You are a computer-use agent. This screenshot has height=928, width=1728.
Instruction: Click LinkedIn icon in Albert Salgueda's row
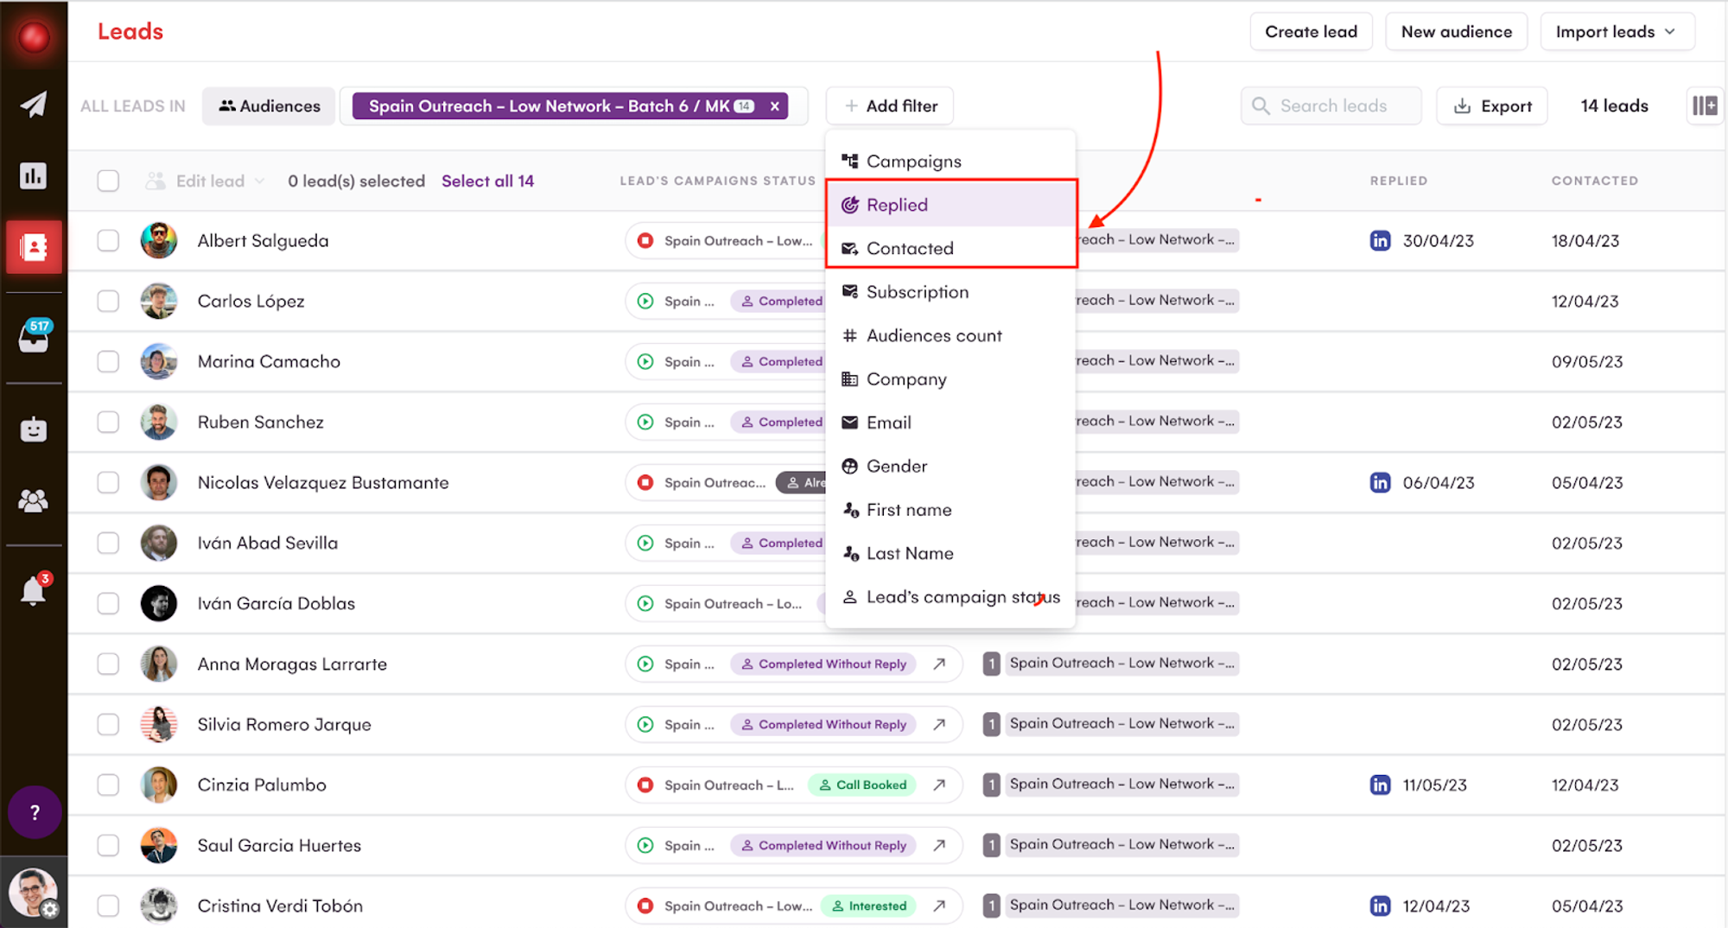point(1380,240)
